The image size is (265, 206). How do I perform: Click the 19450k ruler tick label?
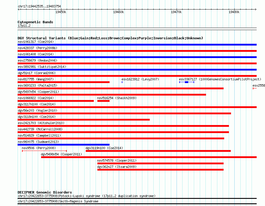click(x=61, y=12)
